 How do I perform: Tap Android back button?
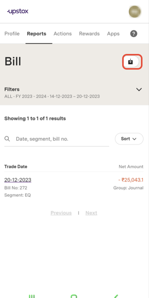click(116, 296)
